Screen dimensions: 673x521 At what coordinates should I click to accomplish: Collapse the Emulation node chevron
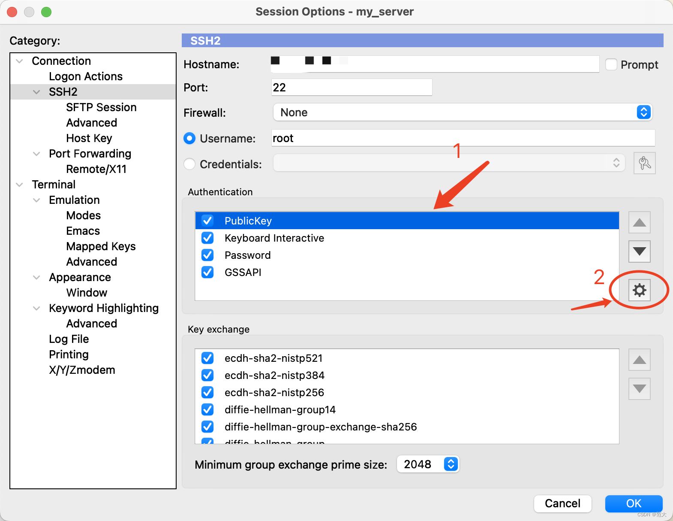36,200
